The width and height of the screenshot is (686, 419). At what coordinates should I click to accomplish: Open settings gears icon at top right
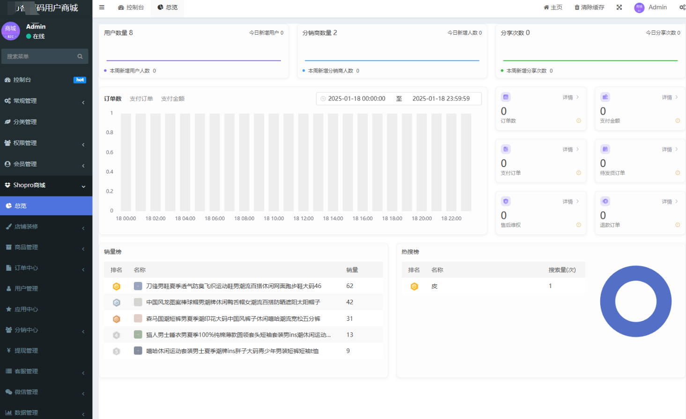682,7
